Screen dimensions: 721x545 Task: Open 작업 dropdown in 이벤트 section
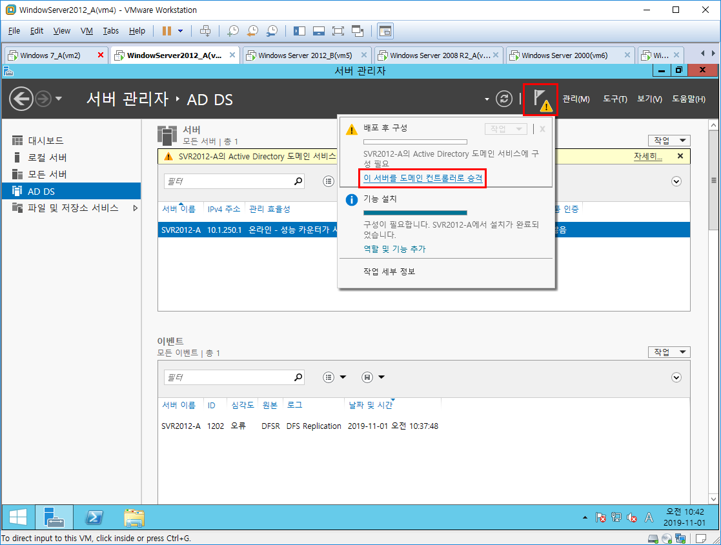(x=669, y=352)
